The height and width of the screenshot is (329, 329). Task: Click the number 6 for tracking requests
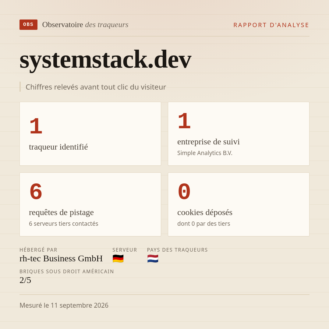click(36, 192)
